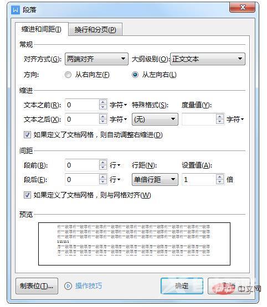Image resolution: width=267 pixels, height=307 pixels.
Task: Increase 段后 spacing with up arrow
Action: click(x=103, y=177)
